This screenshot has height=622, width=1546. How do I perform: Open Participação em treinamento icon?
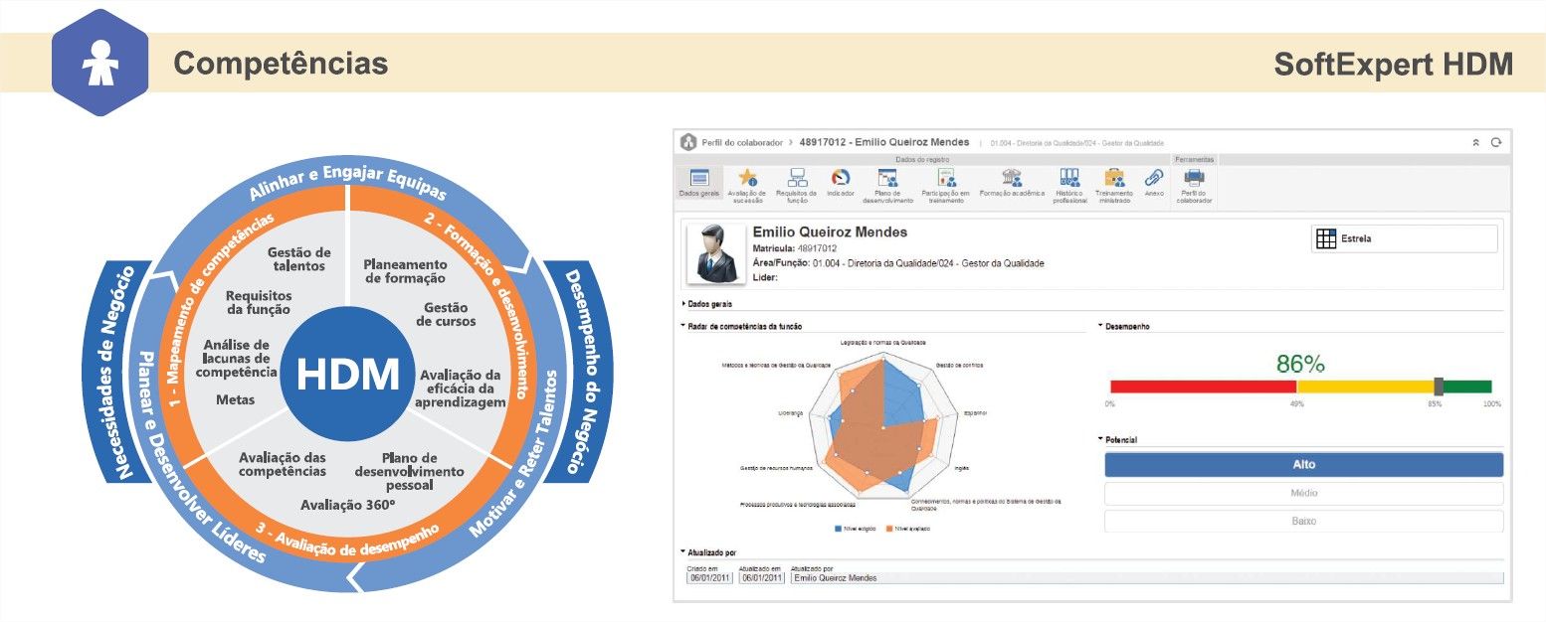click(945, 178)
